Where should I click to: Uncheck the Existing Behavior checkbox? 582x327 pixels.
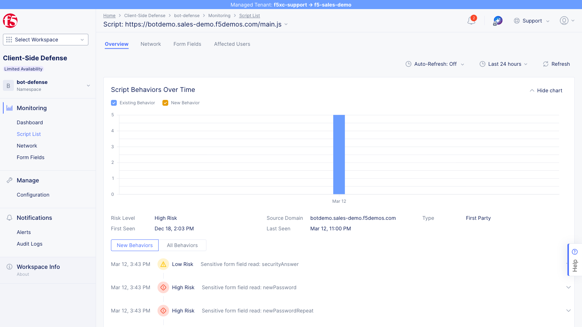coord(114,103)
